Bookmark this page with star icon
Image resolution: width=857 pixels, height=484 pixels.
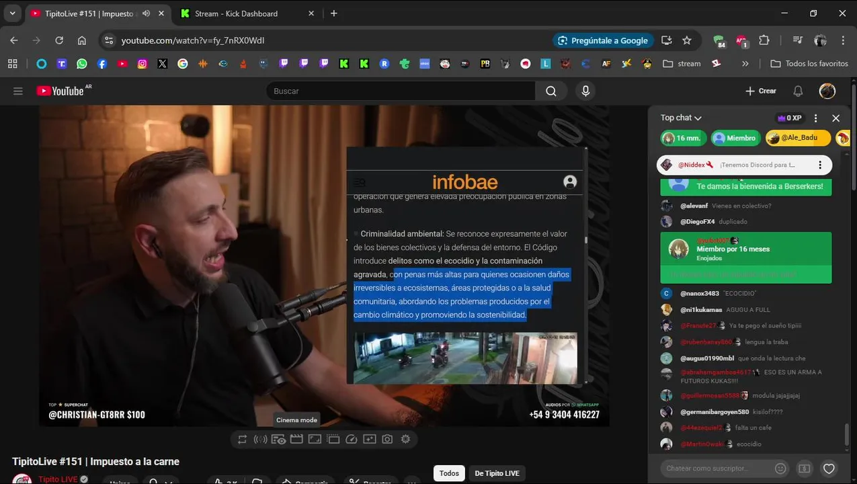point(687,40)
